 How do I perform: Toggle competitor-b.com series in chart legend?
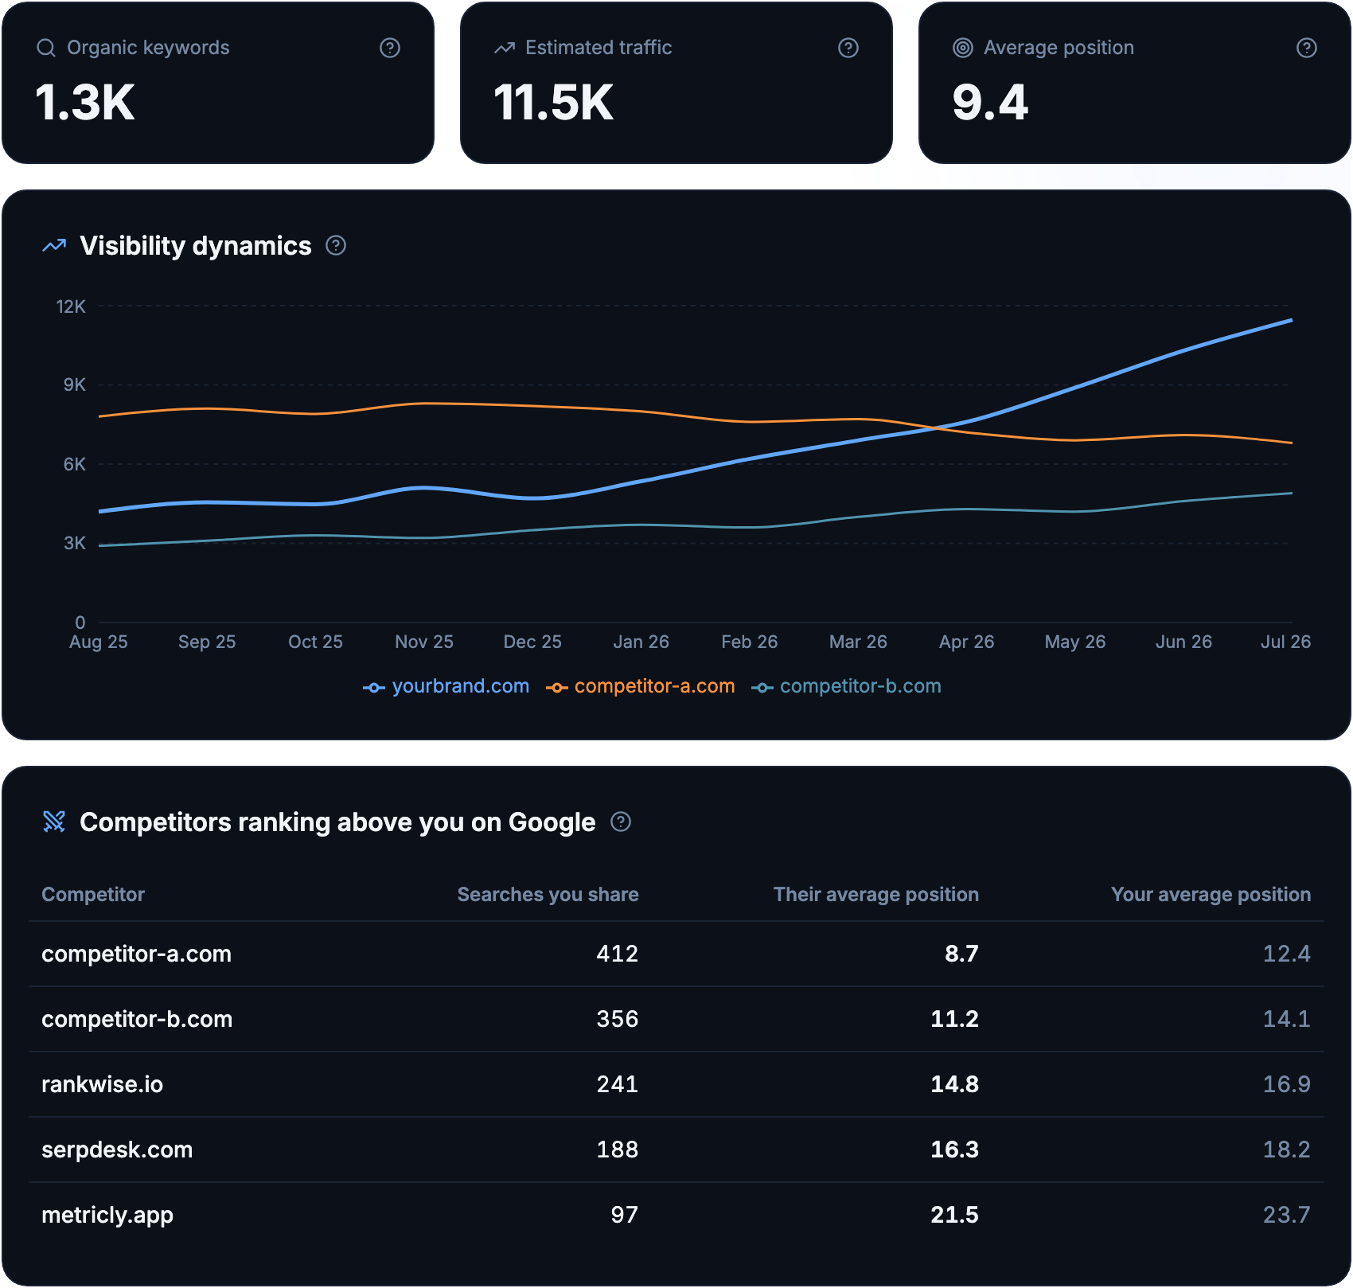pyautogui.click(x=847, y=686)
